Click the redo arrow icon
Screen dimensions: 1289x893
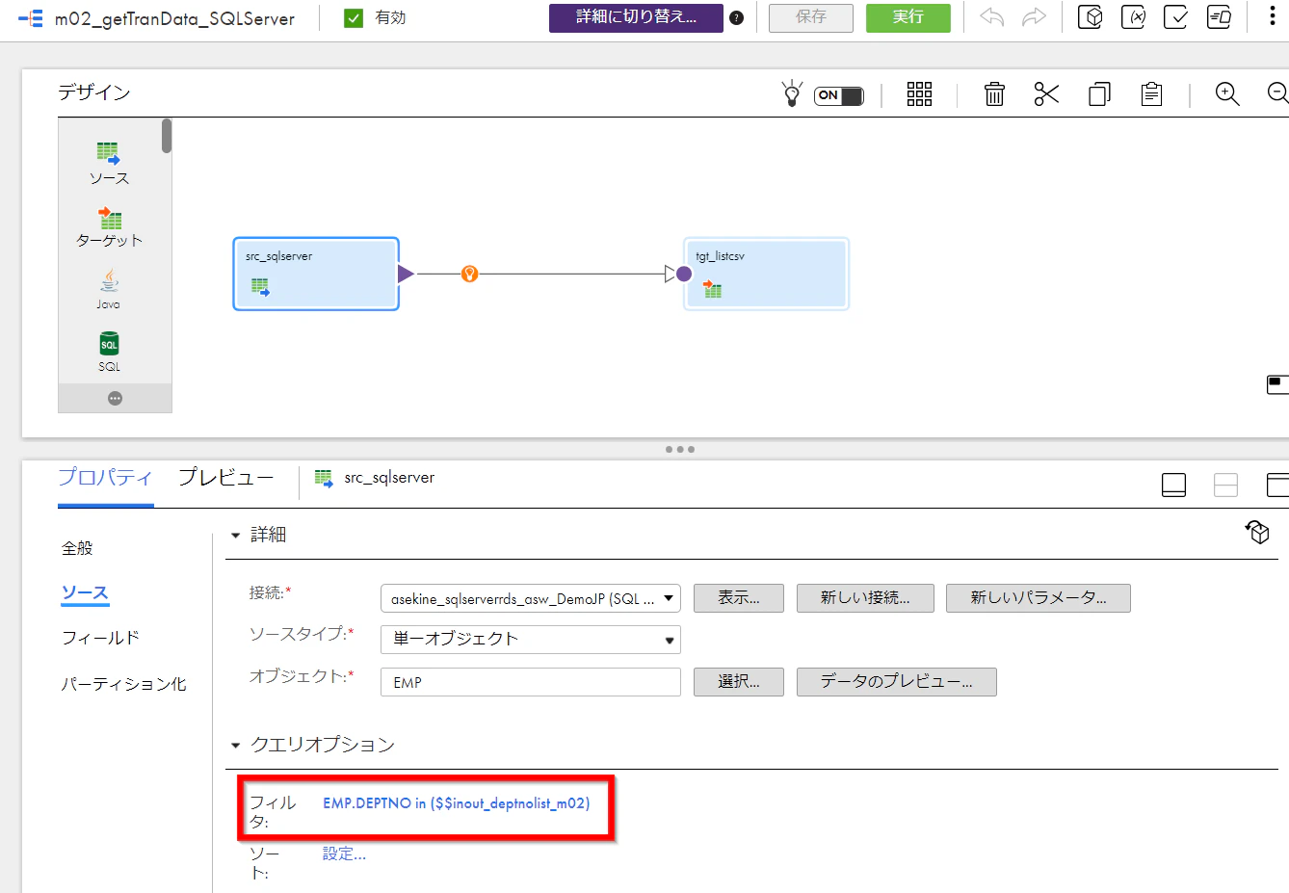click(x=1035, y=17)
